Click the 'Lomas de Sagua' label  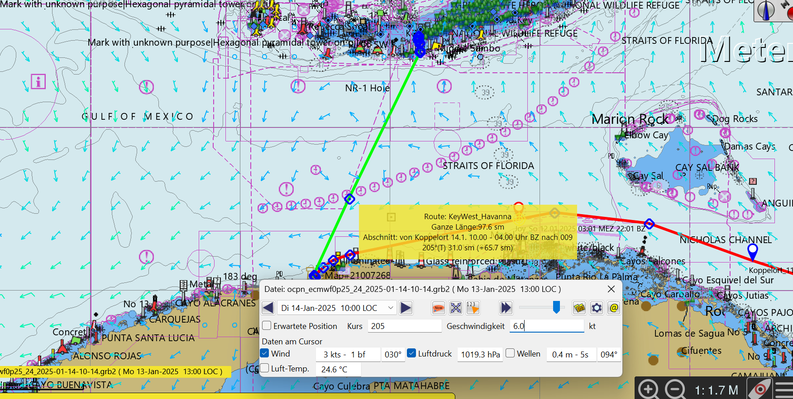pos(689,333)
